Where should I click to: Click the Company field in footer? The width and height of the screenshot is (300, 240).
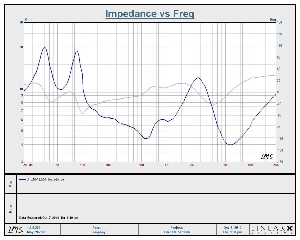(x=98, y=232)
